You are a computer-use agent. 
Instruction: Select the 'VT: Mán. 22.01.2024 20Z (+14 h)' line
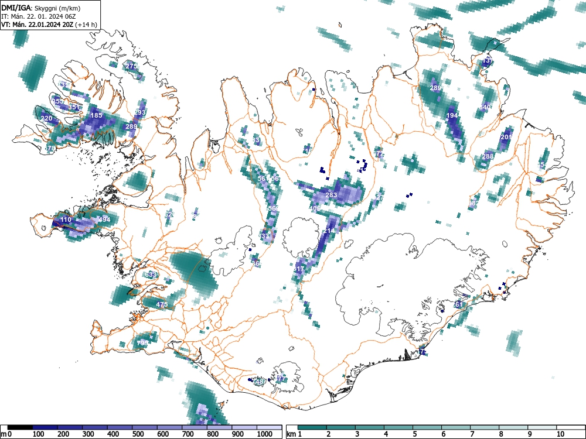(49, 25)
